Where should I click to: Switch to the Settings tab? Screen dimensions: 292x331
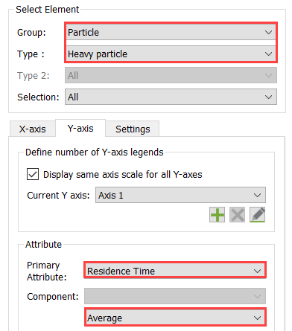pos(133,129)
